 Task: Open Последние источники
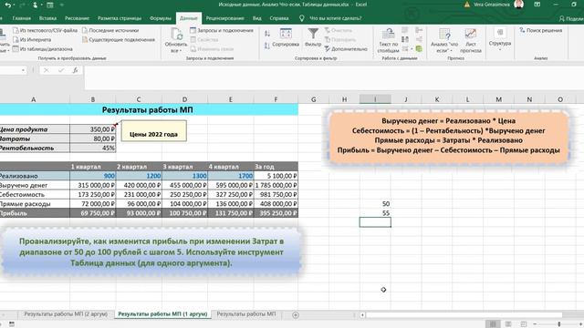pyautogui.click(x=110, y=30)
